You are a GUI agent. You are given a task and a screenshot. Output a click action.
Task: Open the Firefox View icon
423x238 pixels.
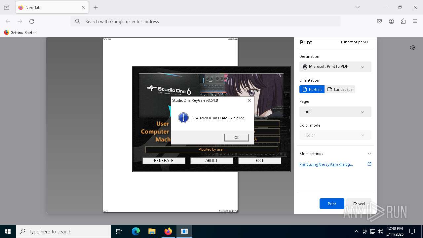coord(7,7)
